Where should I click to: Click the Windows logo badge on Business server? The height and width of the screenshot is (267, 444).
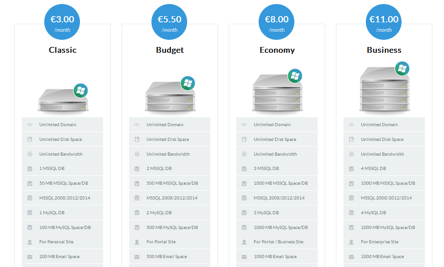(x=402, y=68)
